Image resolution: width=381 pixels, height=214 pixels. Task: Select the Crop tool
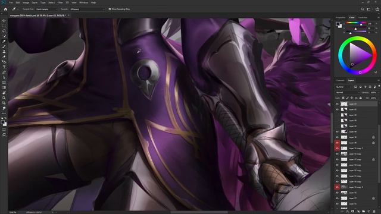(4, 103)
